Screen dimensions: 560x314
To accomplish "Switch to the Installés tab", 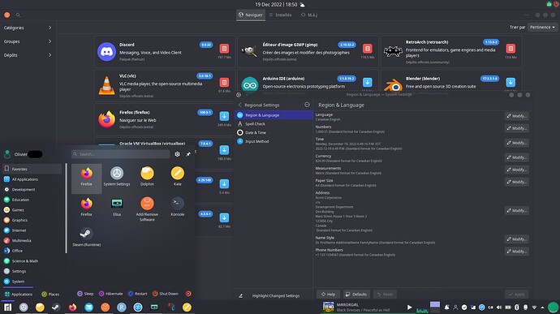I will pyautogui.click(x=280, y=15).
